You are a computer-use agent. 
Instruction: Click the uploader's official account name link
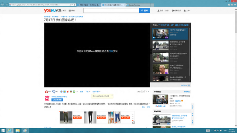pyautogui.click(x=59, y=96)
